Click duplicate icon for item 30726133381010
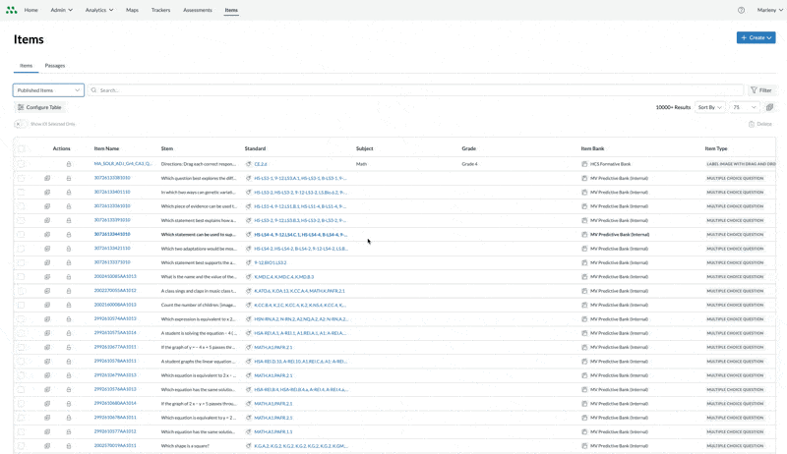Image resolution: width=787 pixels, height=454 pixels. click(47, 178)
